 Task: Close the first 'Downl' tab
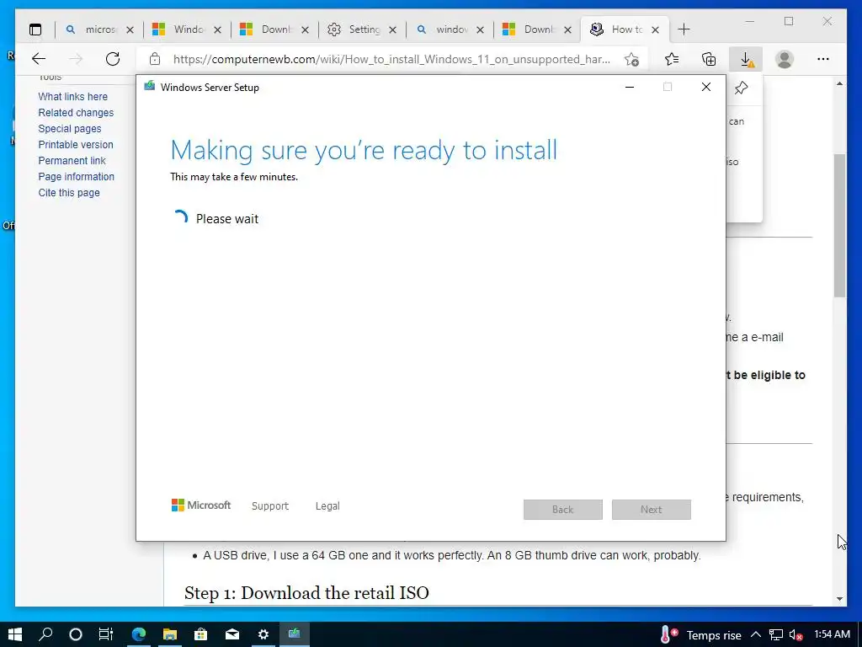[x=305, y=29]
